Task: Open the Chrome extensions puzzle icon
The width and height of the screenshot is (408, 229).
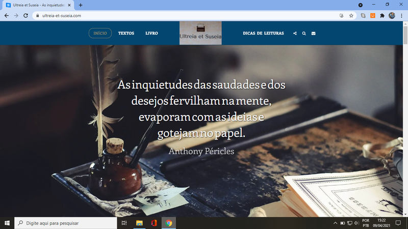Action: [x=382, y=16]
